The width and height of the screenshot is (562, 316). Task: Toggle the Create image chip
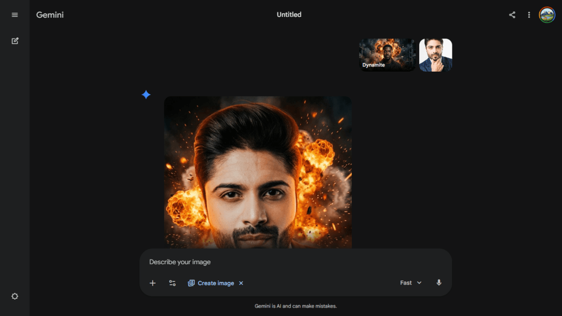click(211, 283)
